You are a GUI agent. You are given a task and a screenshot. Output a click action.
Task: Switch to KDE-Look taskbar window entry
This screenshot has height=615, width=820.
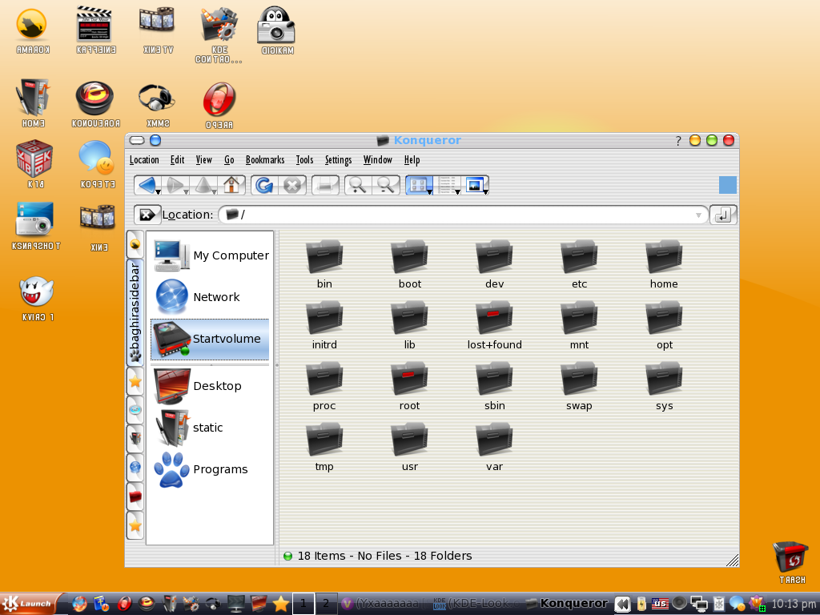[x=476, y=604]
